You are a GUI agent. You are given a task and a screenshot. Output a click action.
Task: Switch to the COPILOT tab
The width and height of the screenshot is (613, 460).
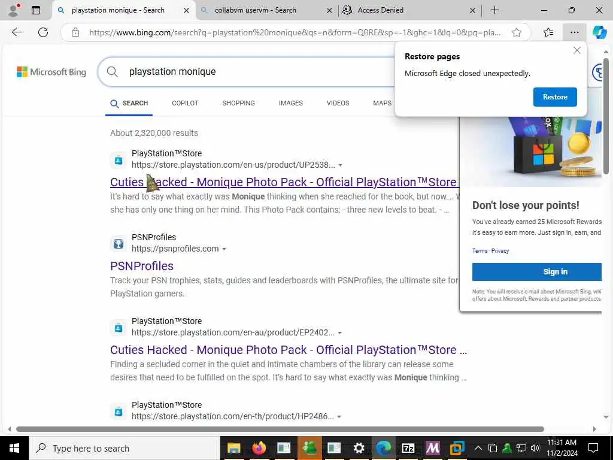(x=186, y=103)
